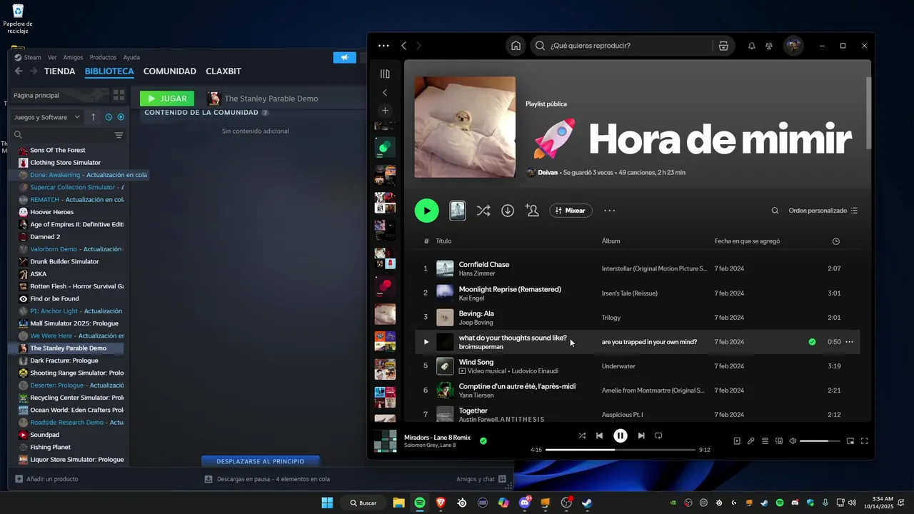The height and width of the screenshot is (514, 914).
Task: Open Steam announcements megaphone button
Action: [344, 57]
